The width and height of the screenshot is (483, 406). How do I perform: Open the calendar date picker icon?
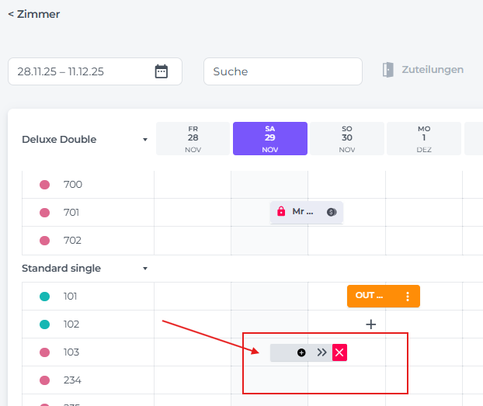click(x=161, y=71)
